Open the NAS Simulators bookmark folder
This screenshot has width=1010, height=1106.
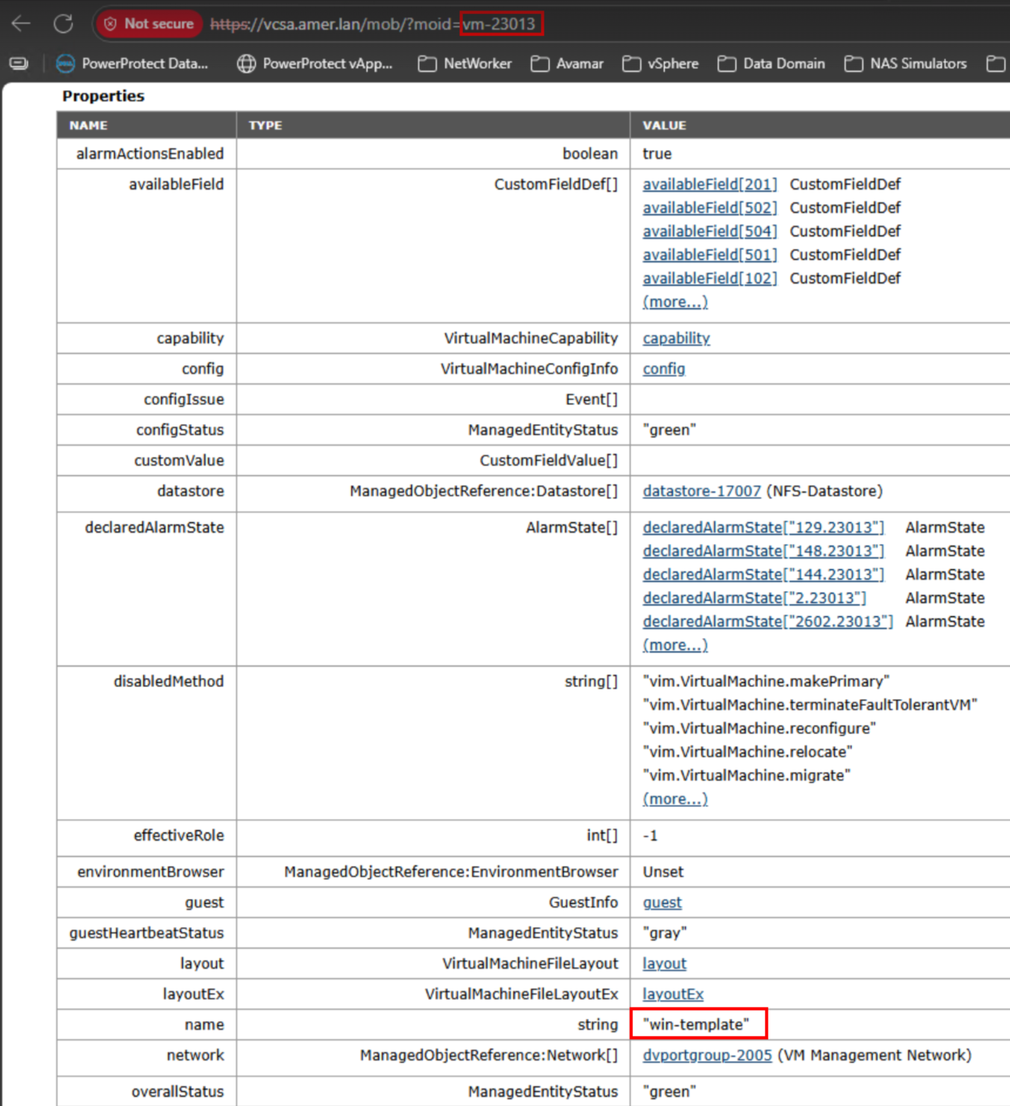click(905, 64)
